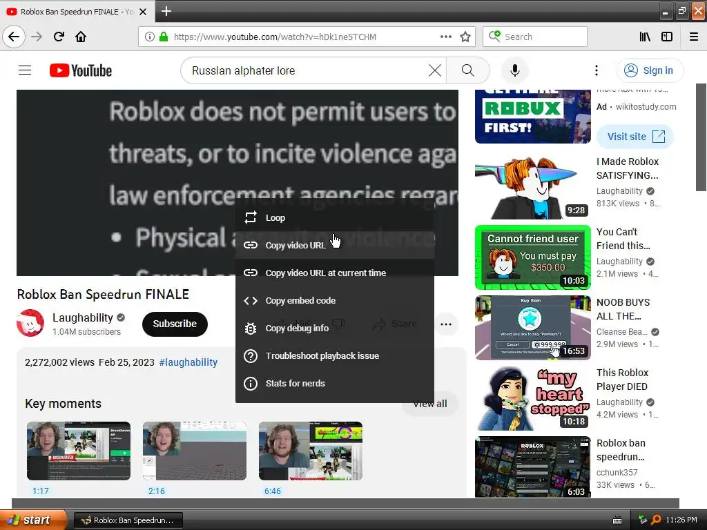707x530 pixels.
Task: Open the Firefox hamburger menu
Action: pyautogui.click(x=694, y=37)
